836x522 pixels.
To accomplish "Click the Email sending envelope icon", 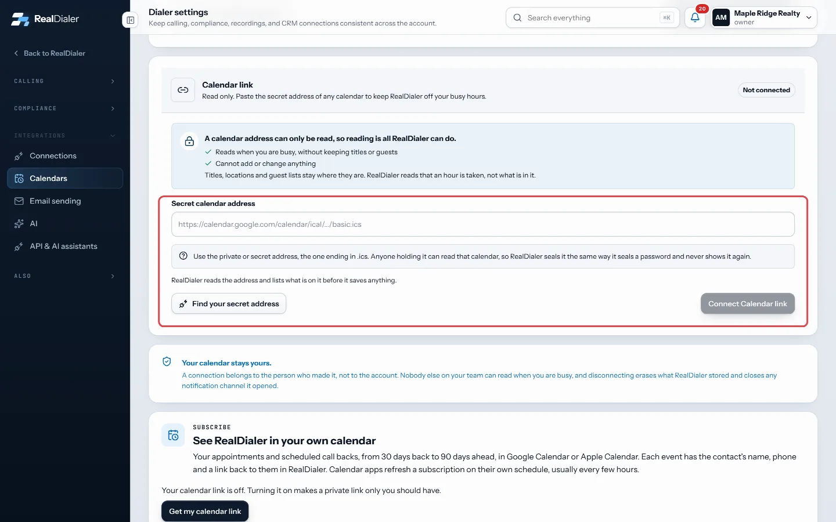I will (x=19, y=201).
